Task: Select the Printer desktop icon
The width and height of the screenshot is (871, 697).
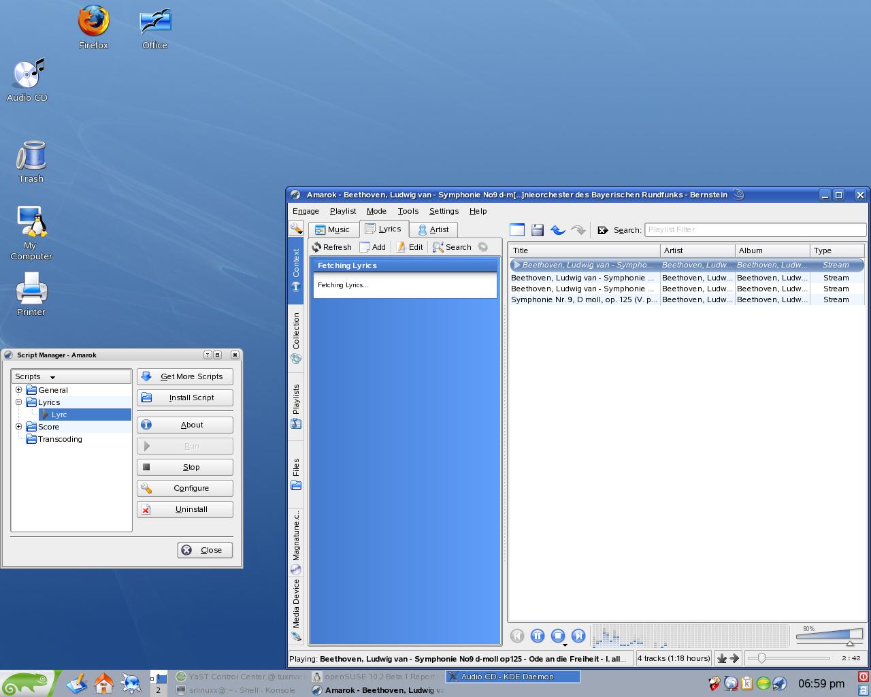Action: 31,294
